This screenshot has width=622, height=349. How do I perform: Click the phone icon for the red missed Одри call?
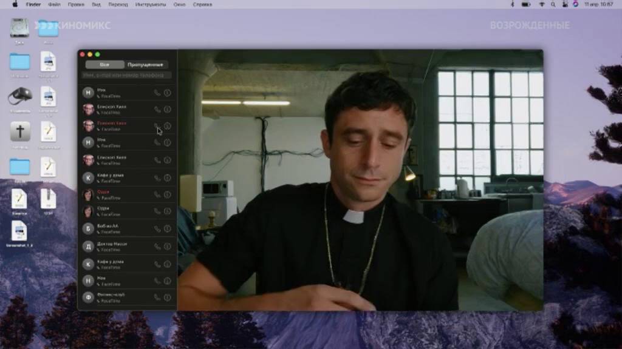pos(157,194)
